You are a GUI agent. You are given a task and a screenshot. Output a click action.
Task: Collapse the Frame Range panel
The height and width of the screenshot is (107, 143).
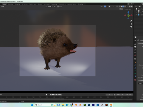coord(139,65)
